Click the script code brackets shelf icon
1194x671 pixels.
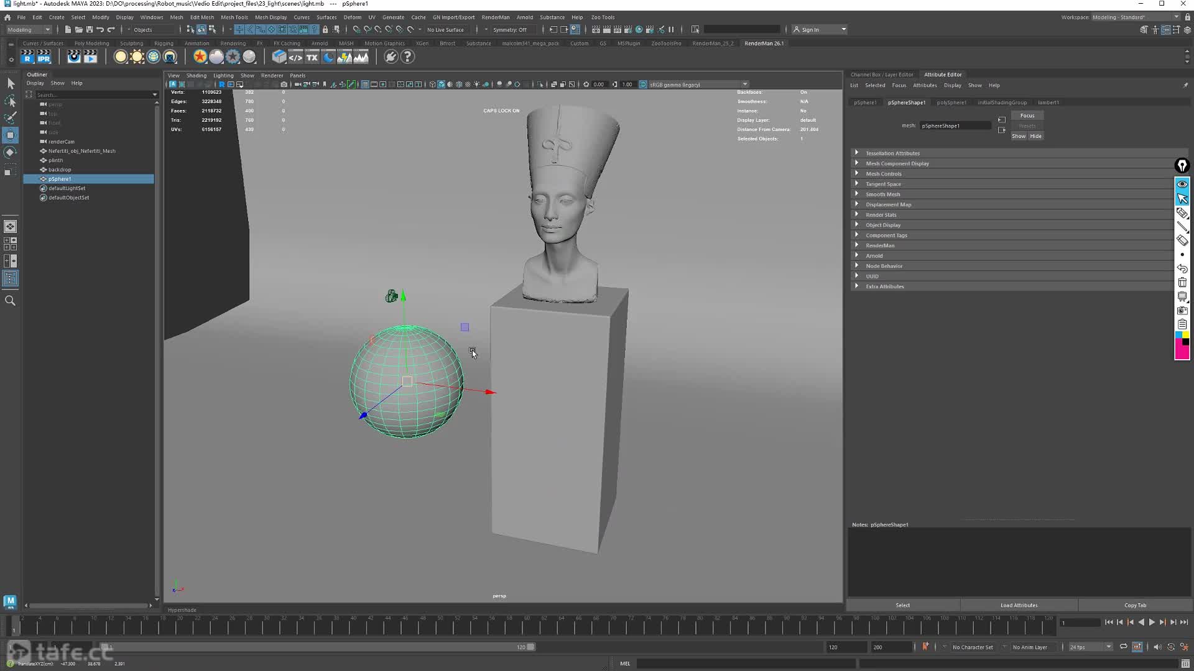point(296,57)
